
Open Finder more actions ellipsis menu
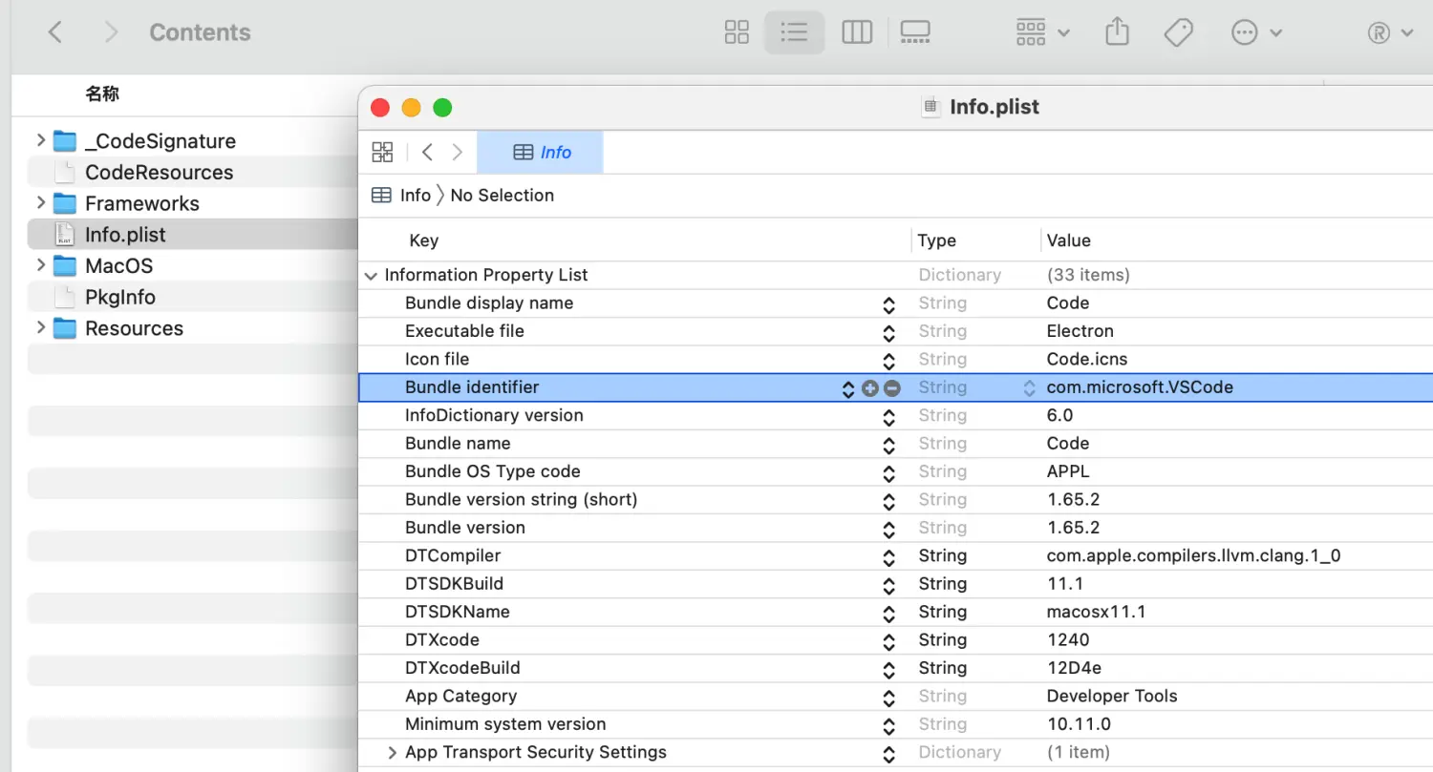[1256, 32]
